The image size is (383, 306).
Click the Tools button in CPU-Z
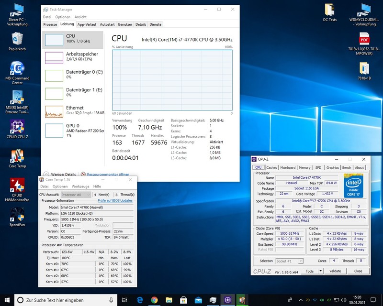click(x=309, y=271)
